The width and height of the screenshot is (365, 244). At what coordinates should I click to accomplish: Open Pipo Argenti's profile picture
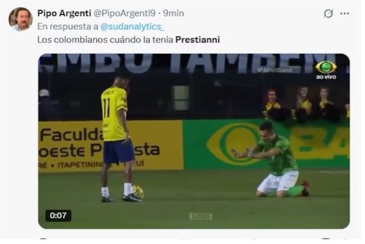(20, 19)
